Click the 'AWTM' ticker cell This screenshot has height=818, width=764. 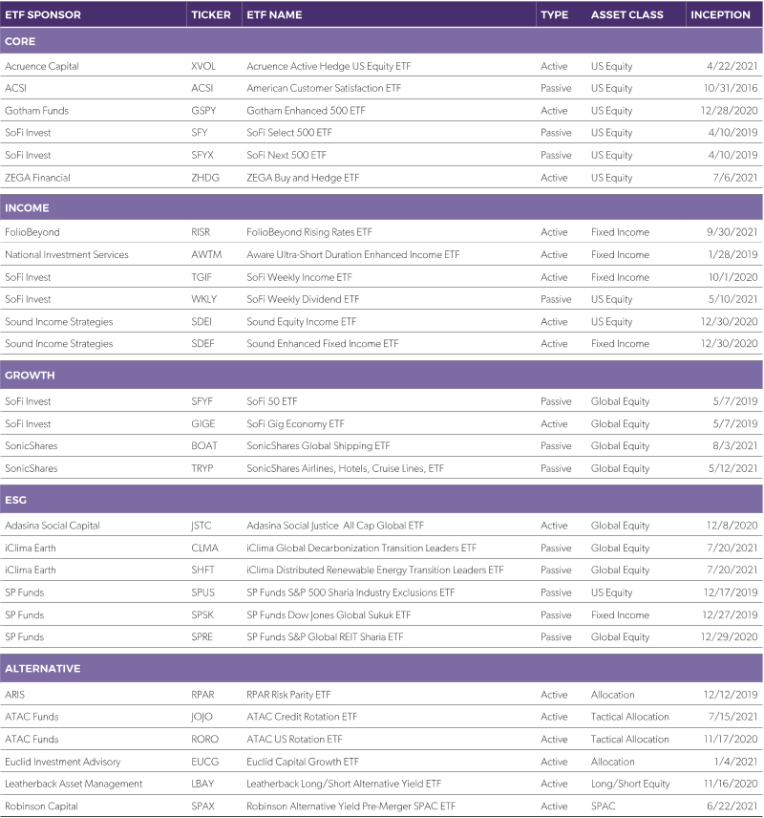[x=206, y=254]
